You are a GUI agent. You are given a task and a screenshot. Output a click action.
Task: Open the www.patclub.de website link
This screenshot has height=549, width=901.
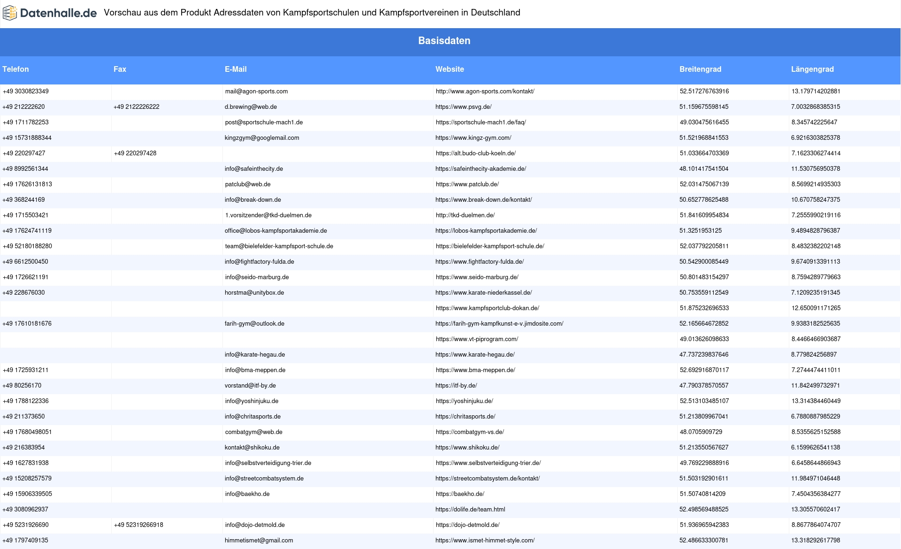coord(467,184)
